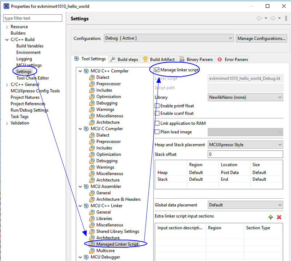Select Build Variables tree item
This screenshot has height=261, width=291.
tap(30, 46)
